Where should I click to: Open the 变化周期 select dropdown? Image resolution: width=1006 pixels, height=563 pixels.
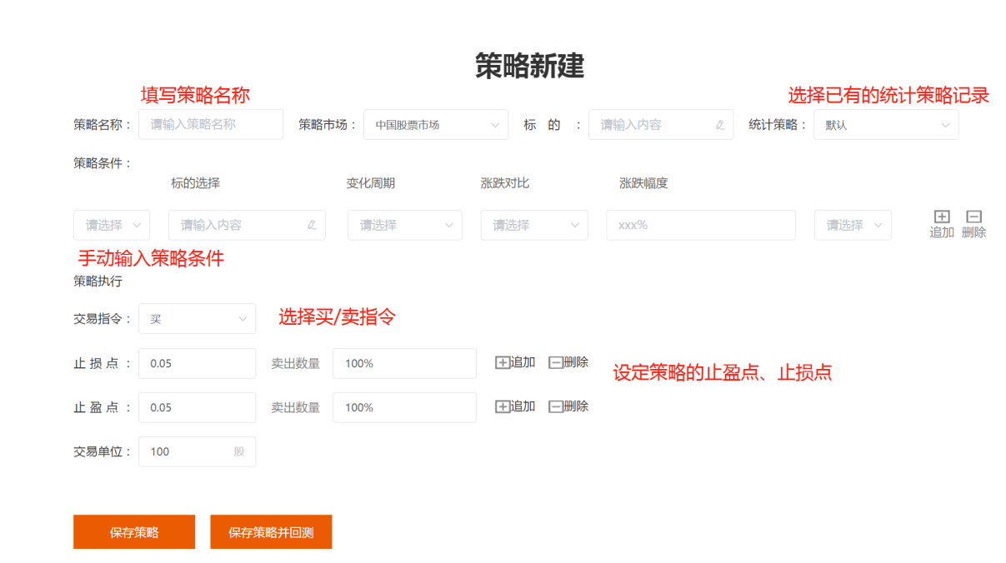tap(404, 225)
